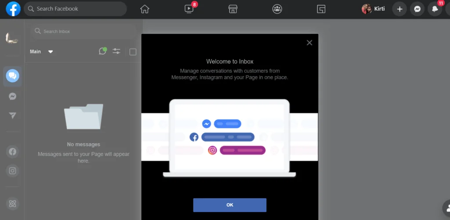Open Messenger from the top bar
The width and height of the screenshot is (450, 220).
click(x=417, y=9)
